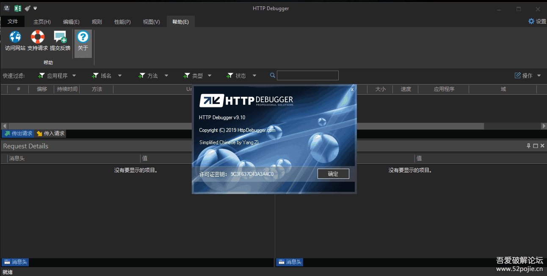Open the Visit Website (访问网站) globe icon
This screenshot has width=547, height=276.
point(15,41)
